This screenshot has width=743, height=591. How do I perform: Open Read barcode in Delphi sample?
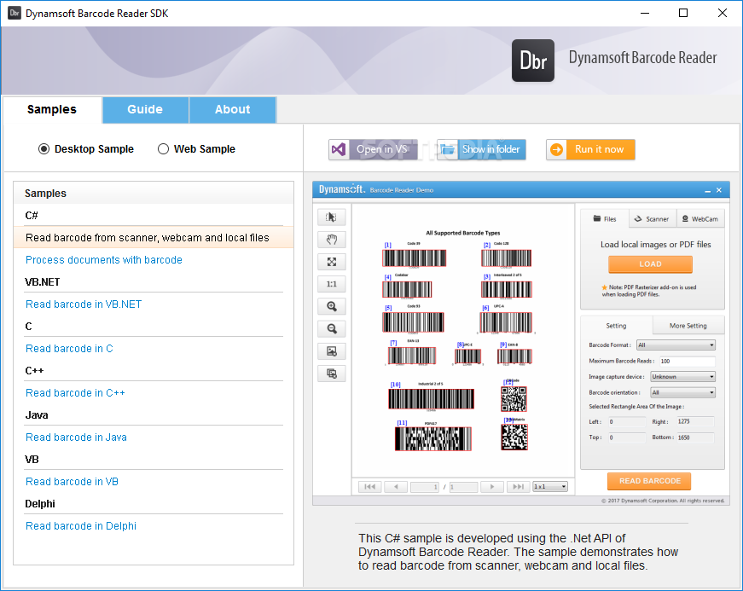pos(81,526)
